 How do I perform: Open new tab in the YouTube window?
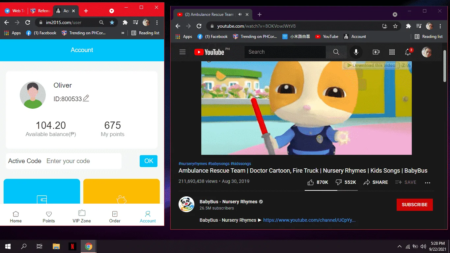click(x=260, y=14)
